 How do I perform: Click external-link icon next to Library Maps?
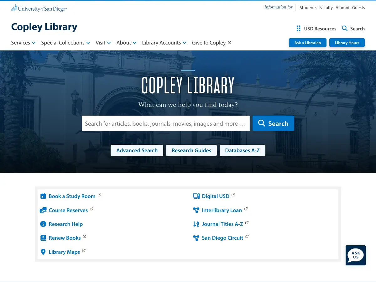[84, 251]
